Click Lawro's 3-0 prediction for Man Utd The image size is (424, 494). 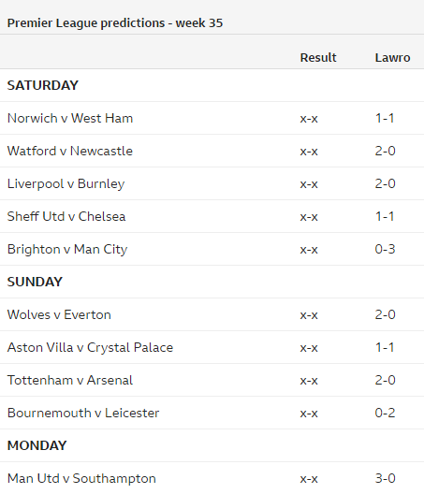(385, 479)
